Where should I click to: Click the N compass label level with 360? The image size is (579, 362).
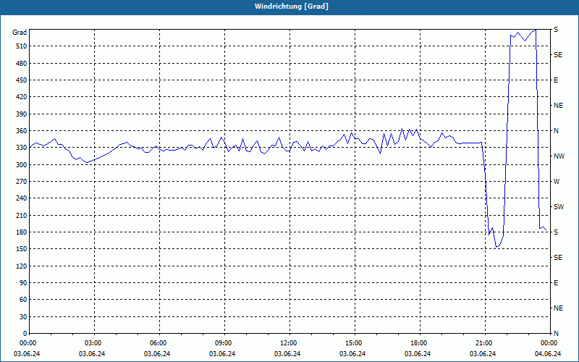(556, 131)
